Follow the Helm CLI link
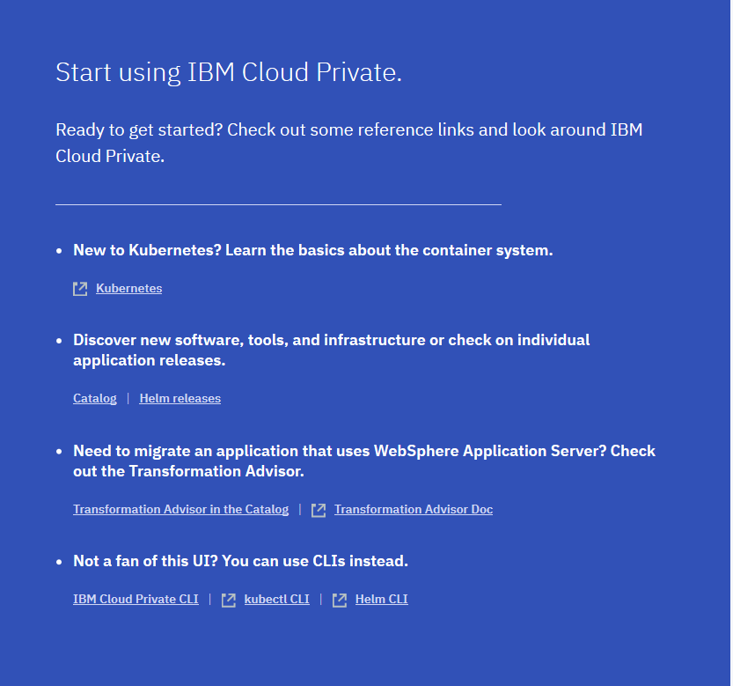Screen dimensions: 733x686 pos(381,599)
